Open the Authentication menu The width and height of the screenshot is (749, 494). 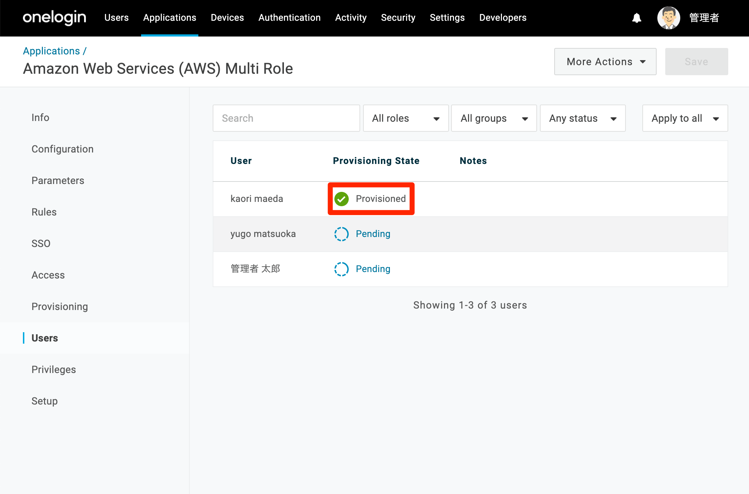click(x=290, y=18)
